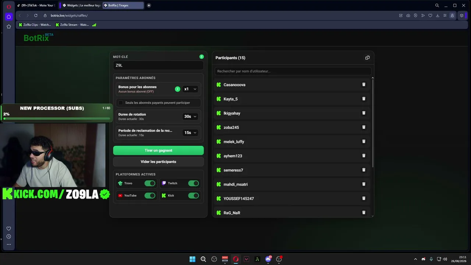471x265 pixels.
Task: Open Discord from the taskbar
Action: [268, 259]
